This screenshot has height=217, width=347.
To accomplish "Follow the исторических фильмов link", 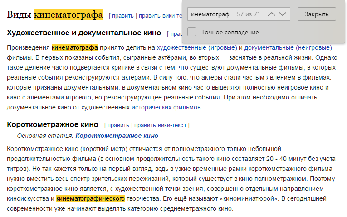I will (166, 108).
